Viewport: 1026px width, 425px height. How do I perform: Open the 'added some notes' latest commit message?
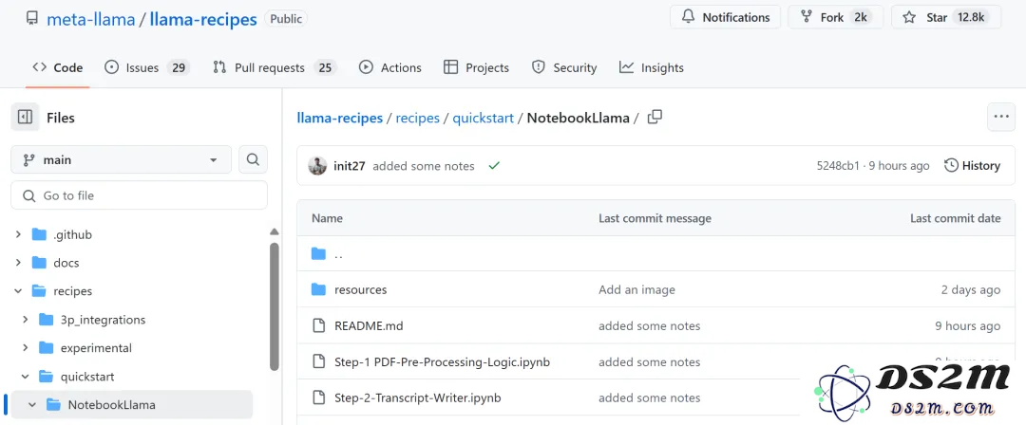click(x=424, y=166)
